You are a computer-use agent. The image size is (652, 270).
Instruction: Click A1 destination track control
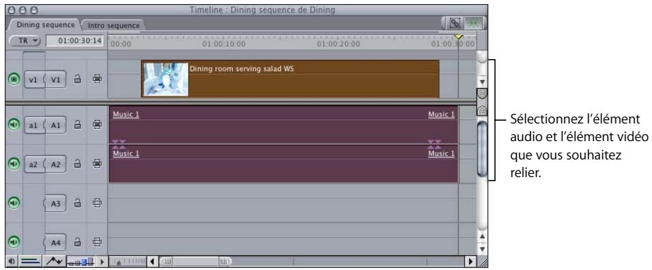(x=55, y=125)
